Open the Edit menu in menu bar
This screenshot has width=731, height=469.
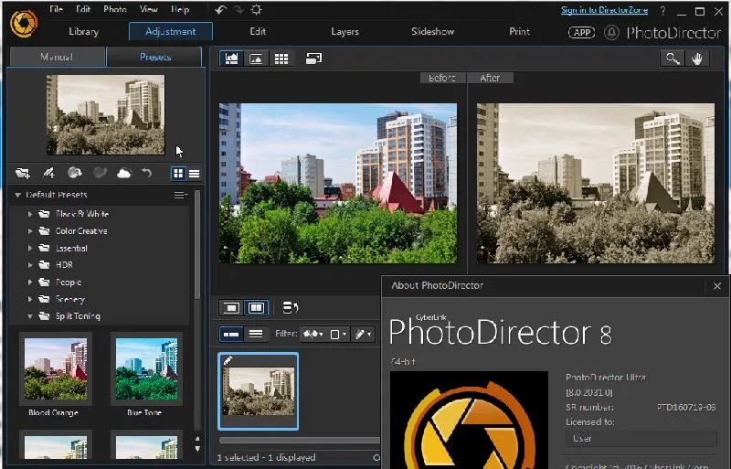[x=83, y=9]
